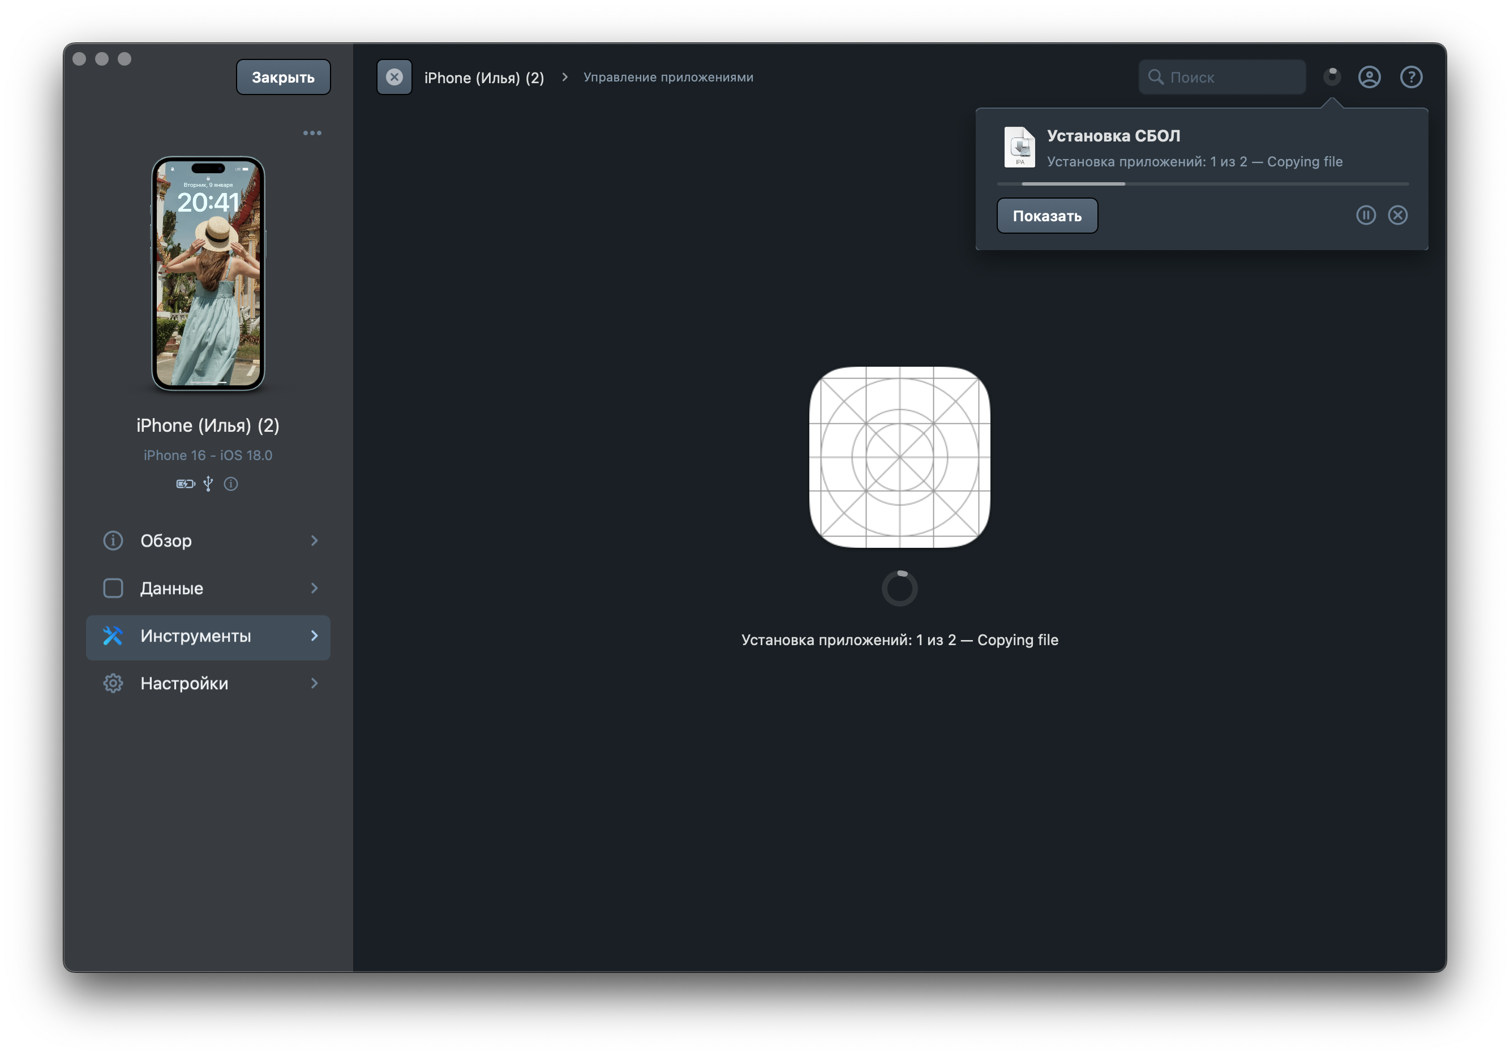Click the X icon left of iPhone breadcrumb

[394, 77]
